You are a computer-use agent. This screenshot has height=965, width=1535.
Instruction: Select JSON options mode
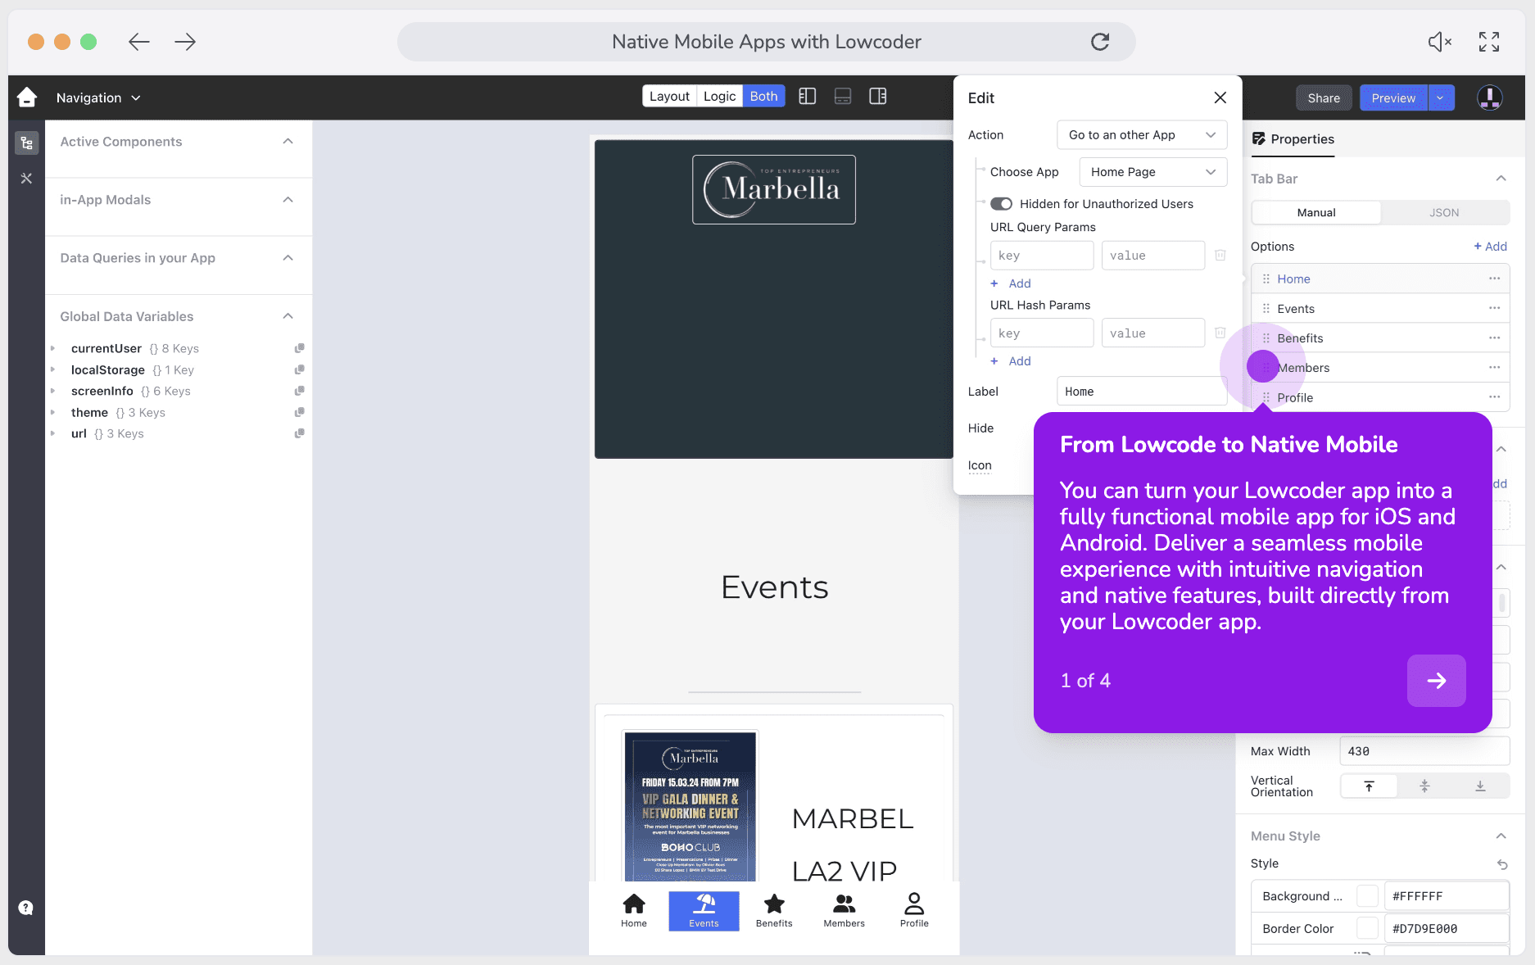pyautogui.click(x=1444, y=213)
